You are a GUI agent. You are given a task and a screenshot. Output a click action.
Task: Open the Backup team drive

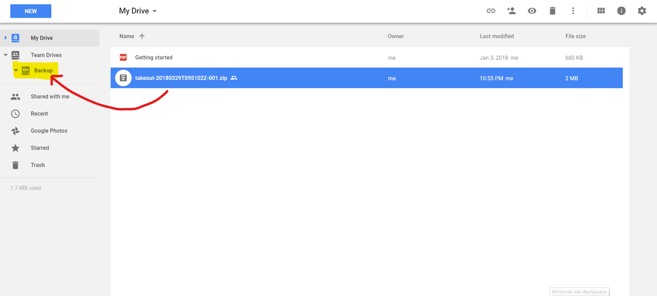pyautogui.click(x=43, y=70)
